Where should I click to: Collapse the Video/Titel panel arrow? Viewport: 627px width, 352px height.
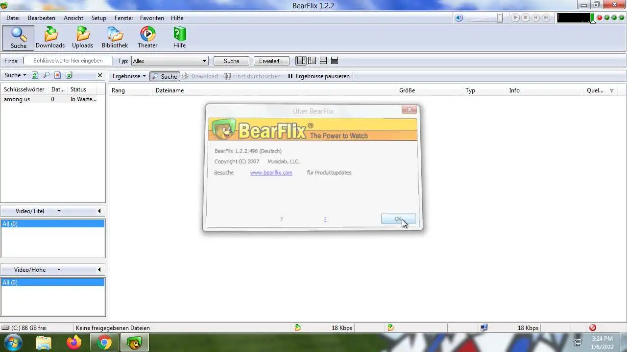(x=99, y=211)
